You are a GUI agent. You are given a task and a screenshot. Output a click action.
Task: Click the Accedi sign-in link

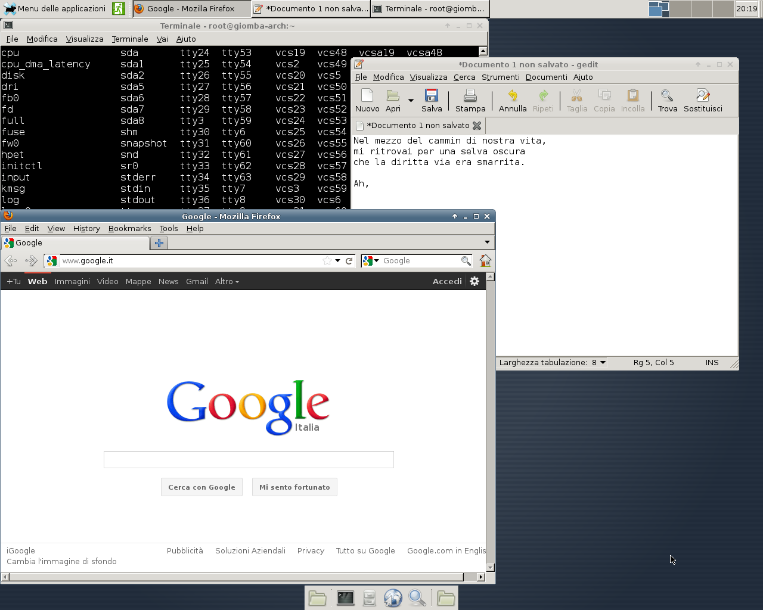(x=447, y=282)
